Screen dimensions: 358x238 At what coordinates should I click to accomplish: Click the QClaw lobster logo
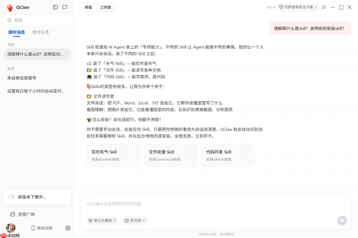click(10, 8)
